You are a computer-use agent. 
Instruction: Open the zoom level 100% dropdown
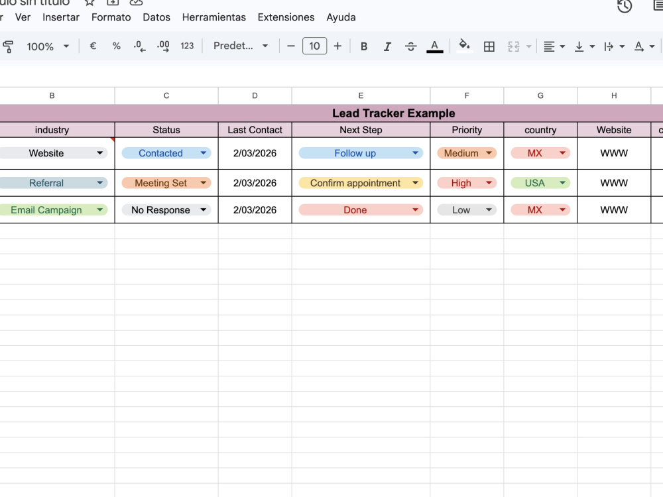[x=47, y=46]
